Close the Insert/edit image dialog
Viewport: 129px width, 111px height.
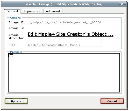(x=122, y=4)
